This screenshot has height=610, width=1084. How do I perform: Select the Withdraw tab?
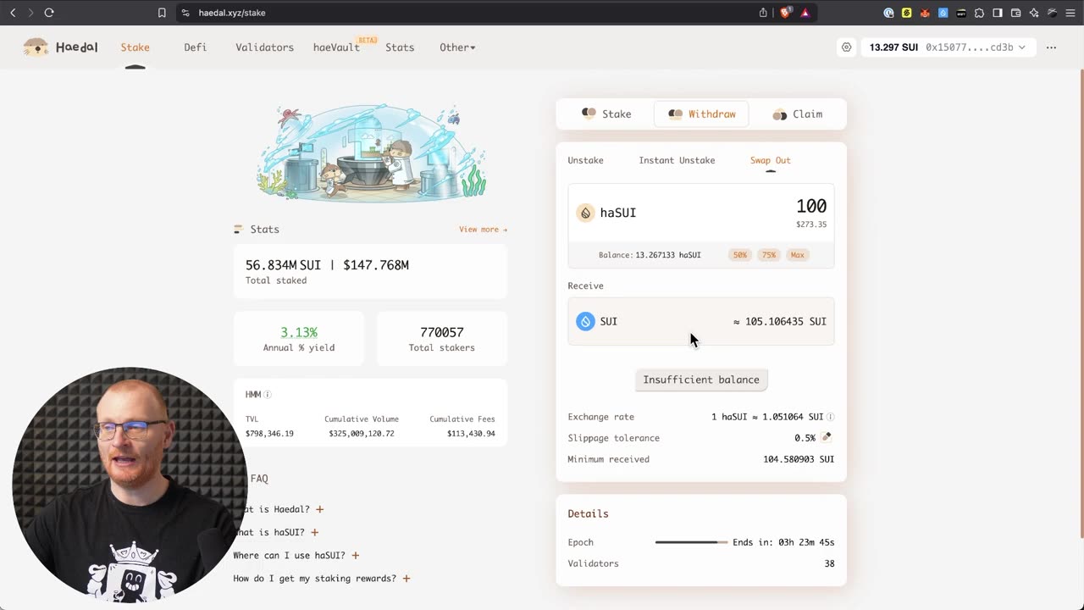tap(701, 114)
